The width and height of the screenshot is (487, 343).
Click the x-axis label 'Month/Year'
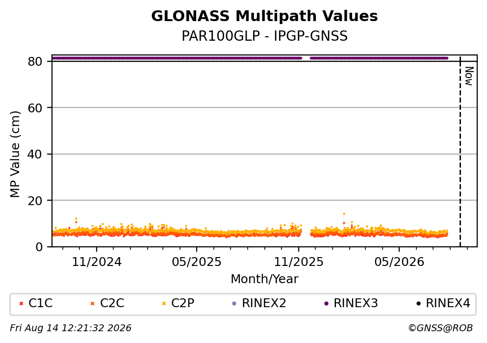click(264, 279)
